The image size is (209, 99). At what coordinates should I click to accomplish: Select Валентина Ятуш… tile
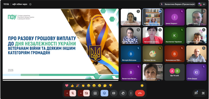[x=131, y=72]
